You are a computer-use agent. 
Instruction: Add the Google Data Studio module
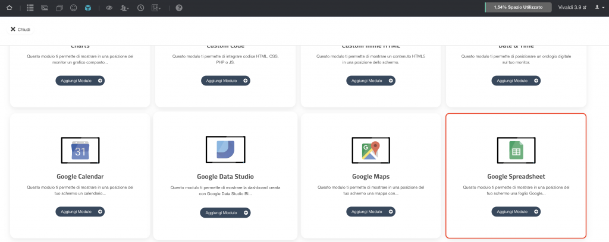point(225,212)
